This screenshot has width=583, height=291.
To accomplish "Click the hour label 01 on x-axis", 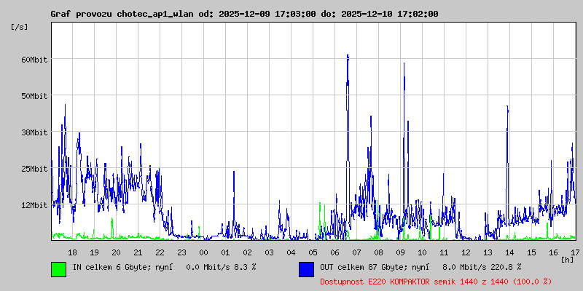I will coord(225,252).
